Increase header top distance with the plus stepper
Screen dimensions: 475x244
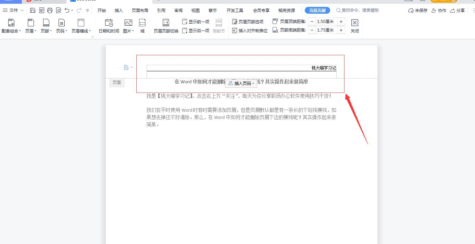341,21
